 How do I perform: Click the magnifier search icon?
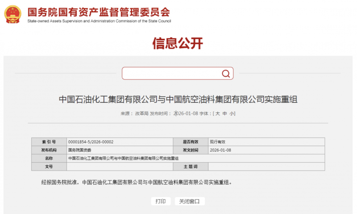226,73
